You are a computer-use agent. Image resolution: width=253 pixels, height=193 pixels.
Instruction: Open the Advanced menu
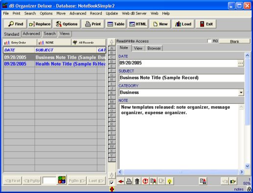(x=78, y=13)
